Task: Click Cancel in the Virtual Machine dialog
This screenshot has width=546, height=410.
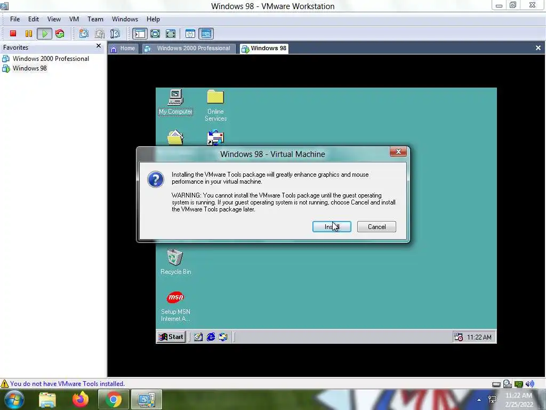Action: (x=376, y=226)
